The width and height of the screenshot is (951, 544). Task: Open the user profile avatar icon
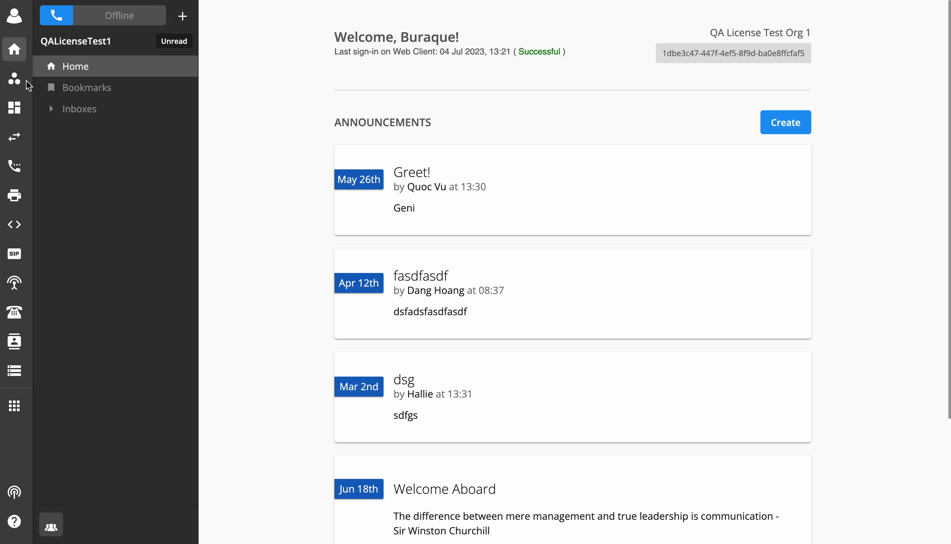[14, 16]
